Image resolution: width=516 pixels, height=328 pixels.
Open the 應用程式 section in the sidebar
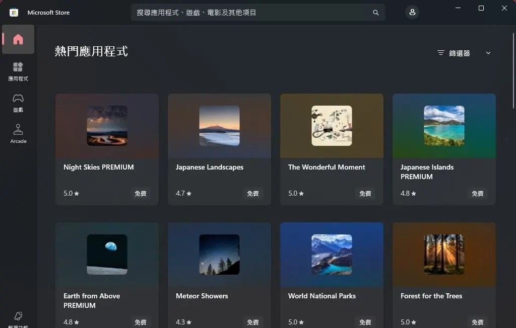[x=18, y=71]
